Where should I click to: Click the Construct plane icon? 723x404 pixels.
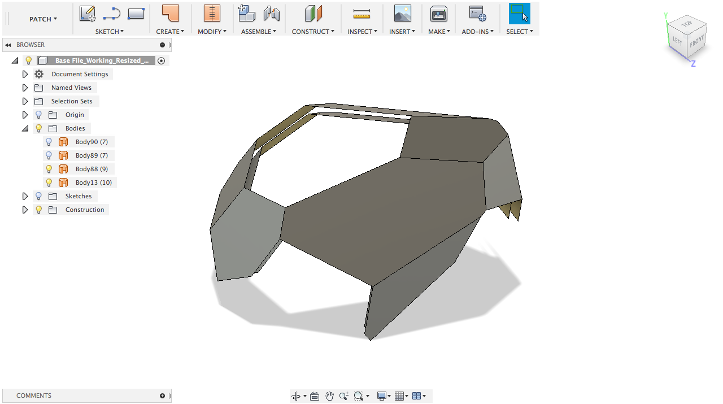[x=313, y=14]
